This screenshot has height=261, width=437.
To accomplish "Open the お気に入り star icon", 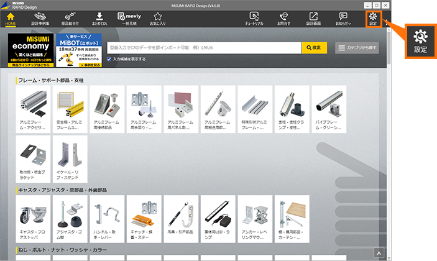I will pyautogui.click(x=158, y=18).
